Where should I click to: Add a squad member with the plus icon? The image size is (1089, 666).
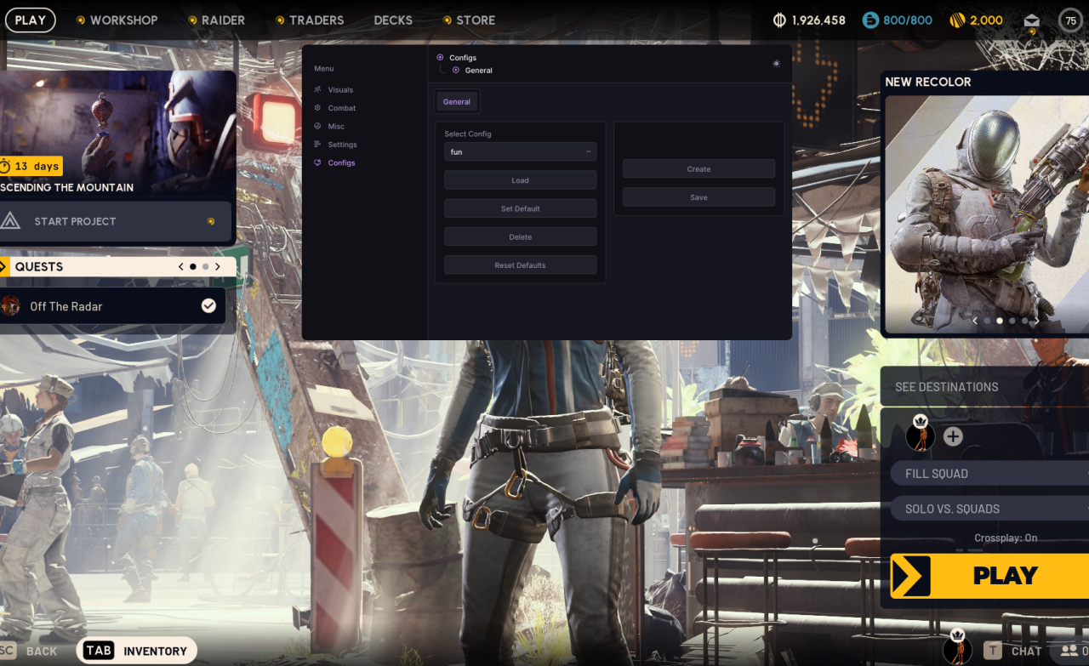click(953, 436)
